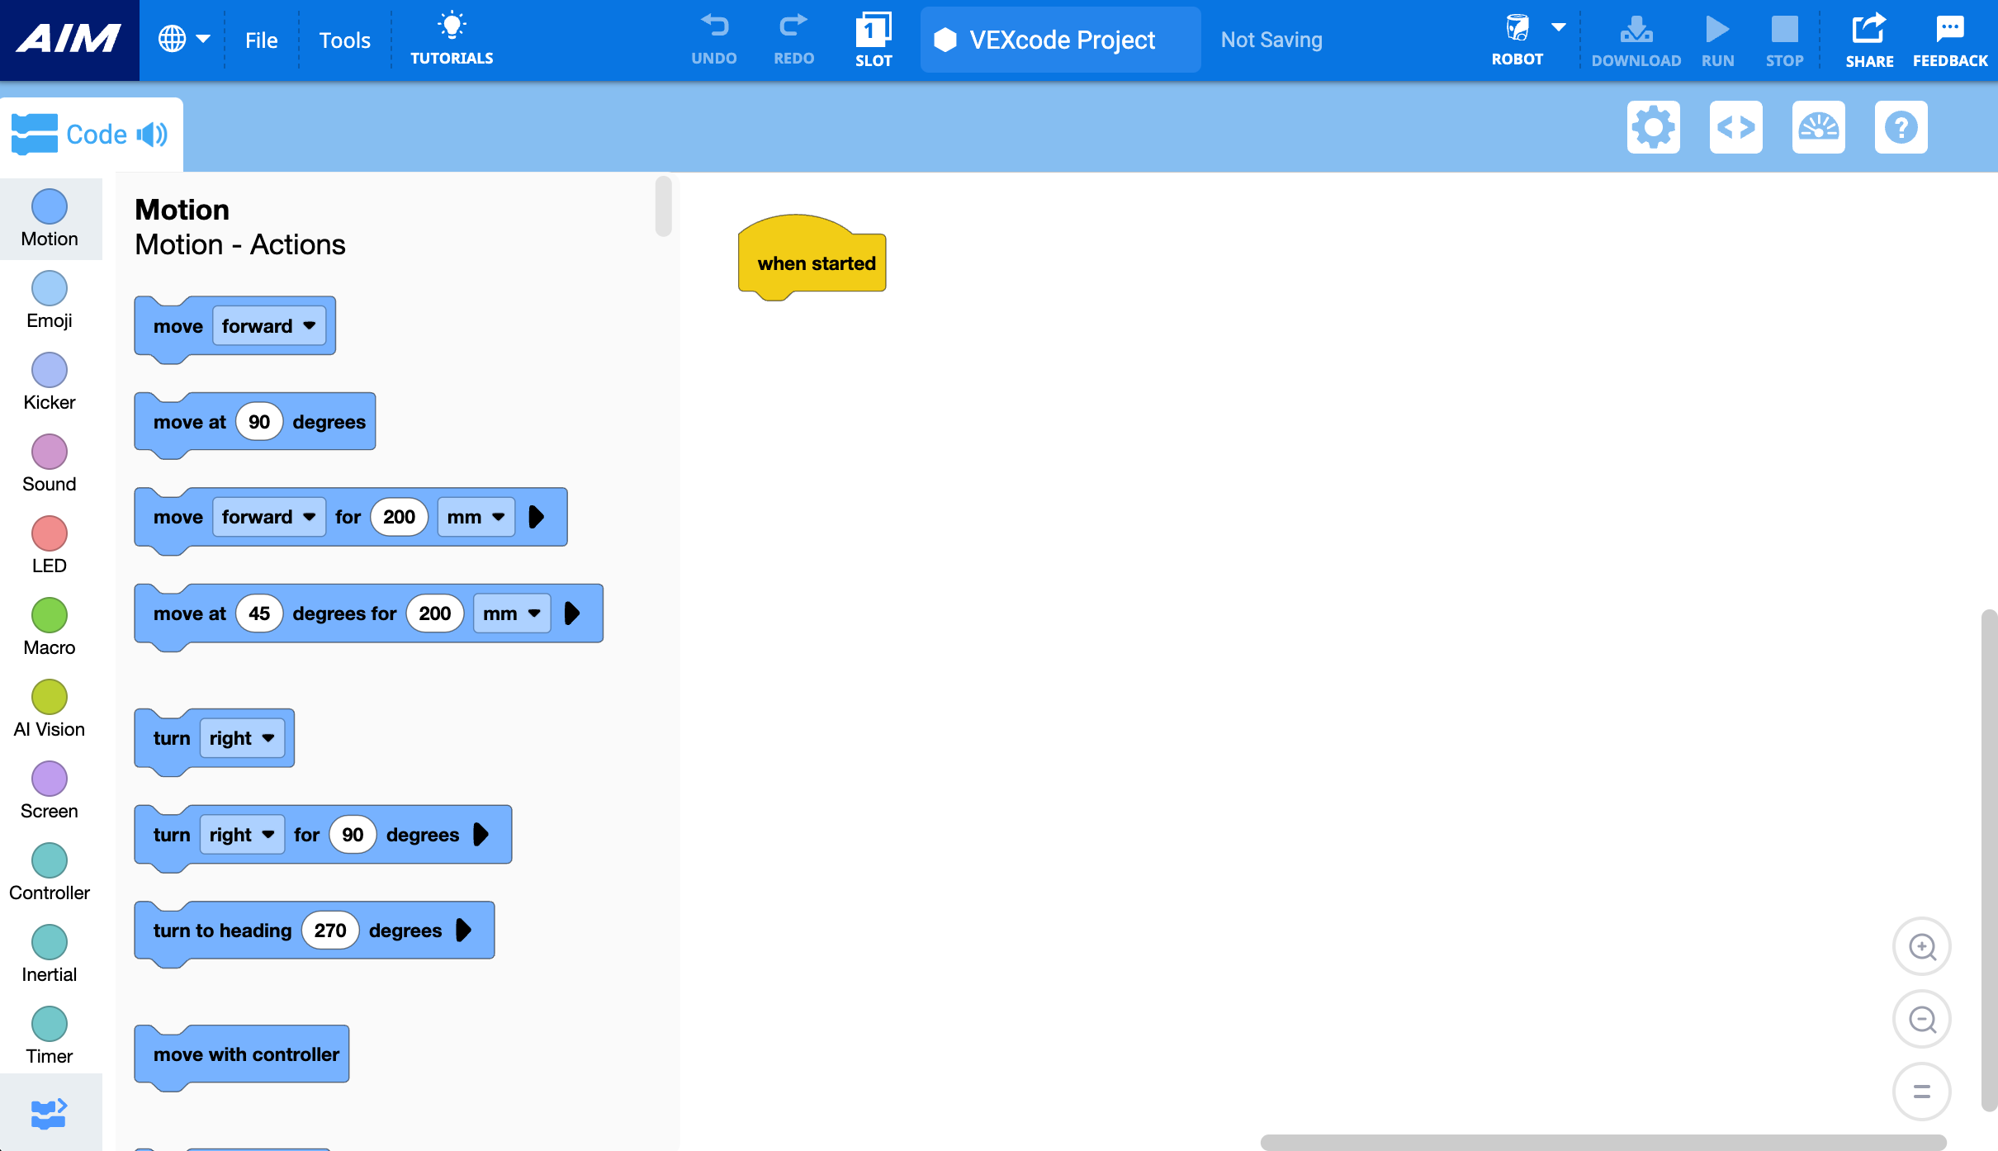The width and height of the screenshot is (1998, 1151).
Task: Open the monitor dashboard icon
Action: click(1819, 126)
